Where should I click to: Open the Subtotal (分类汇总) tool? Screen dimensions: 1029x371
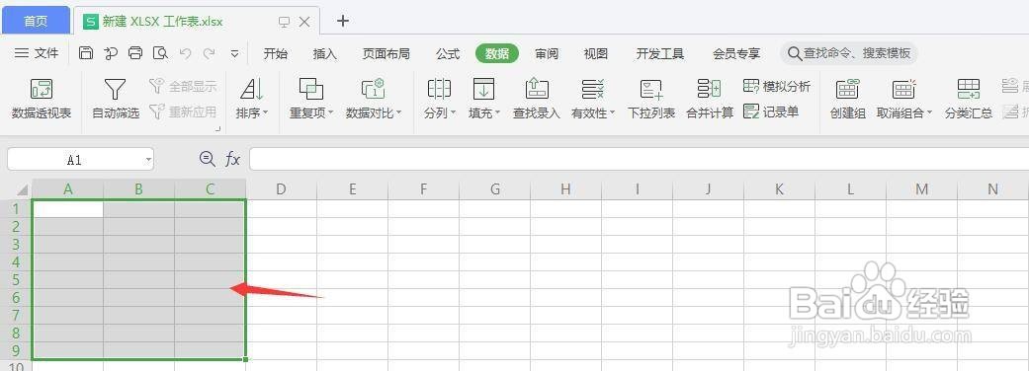[x=968, y=99]
